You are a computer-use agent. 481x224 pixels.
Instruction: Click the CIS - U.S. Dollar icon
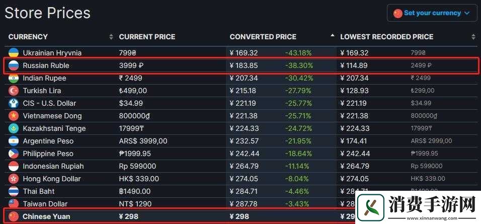coord(14,103)
